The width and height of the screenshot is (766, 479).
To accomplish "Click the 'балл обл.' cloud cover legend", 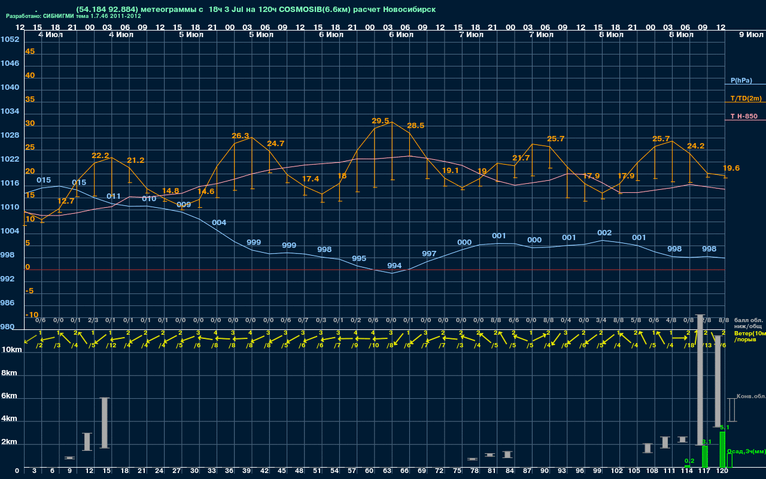I will coord(749,320).
